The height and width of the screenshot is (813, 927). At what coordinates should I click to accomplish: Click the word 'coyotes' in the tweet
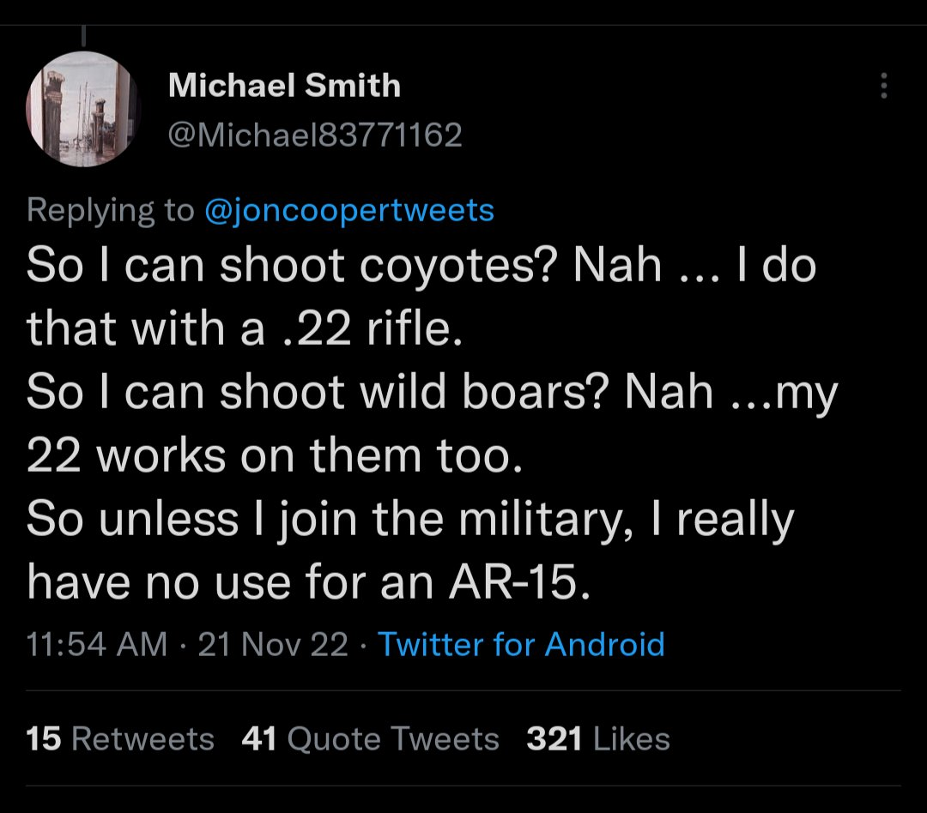[446, 268]
